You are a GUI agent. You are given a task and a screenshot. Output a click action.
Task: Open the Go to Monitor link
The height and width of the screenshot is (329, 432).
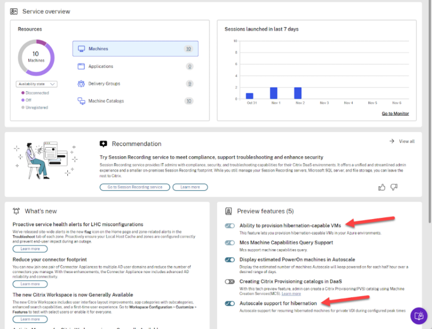(395, 113)
